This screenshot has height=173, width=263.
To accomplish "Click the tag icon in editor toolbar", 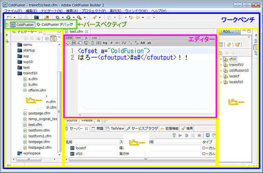I will [67, 43].
